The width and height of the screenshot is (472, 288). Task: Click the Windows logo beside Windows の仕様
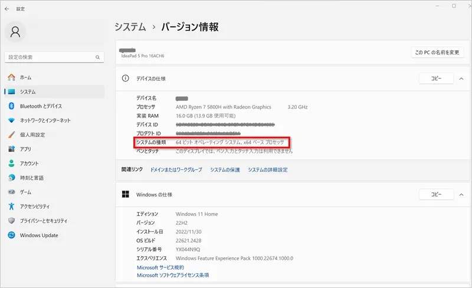coord(125,194)
